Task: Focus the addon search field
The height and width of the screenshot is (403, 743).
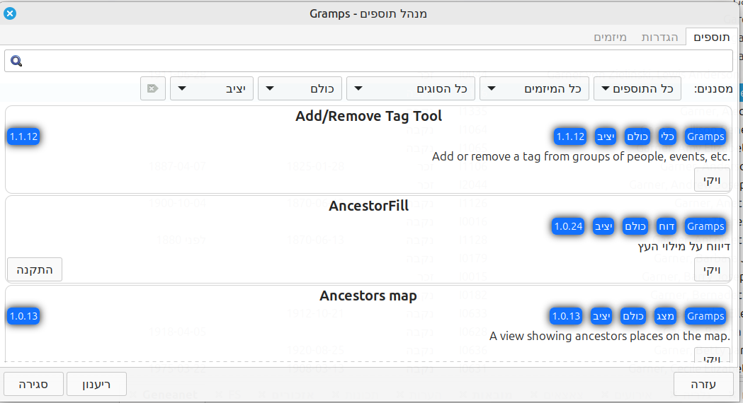Action: (368, 61)
